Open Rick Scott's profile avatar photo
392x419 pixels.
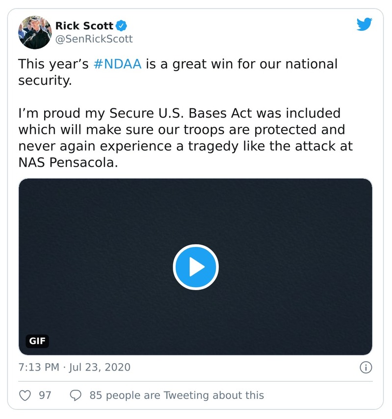(x=35, y=32)
